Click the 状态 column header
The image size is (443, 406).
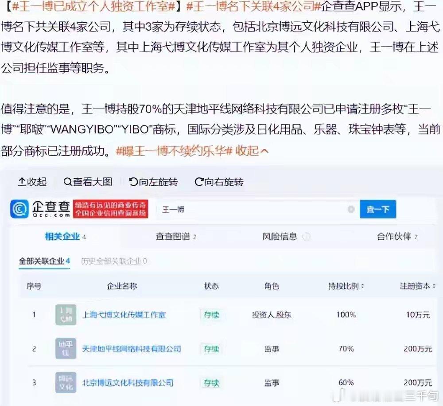pos(211,286)
